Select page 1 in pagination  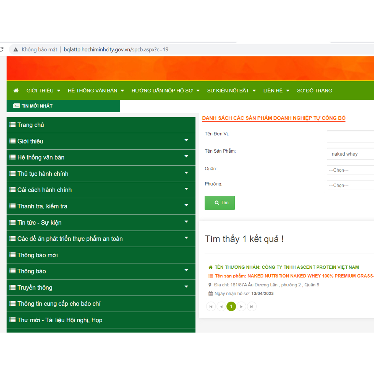231,307
